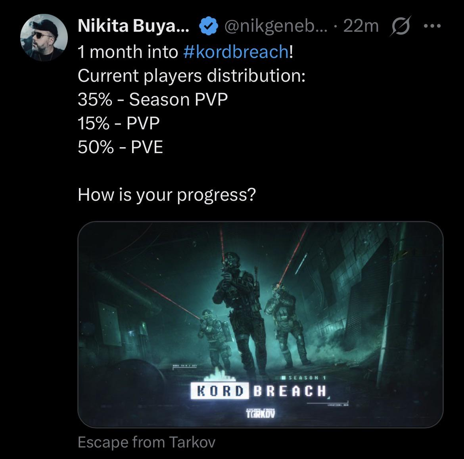Open the three-dot more options menu
The width and height of the screenshot is (464, 459).
click(x=432, y=26)
